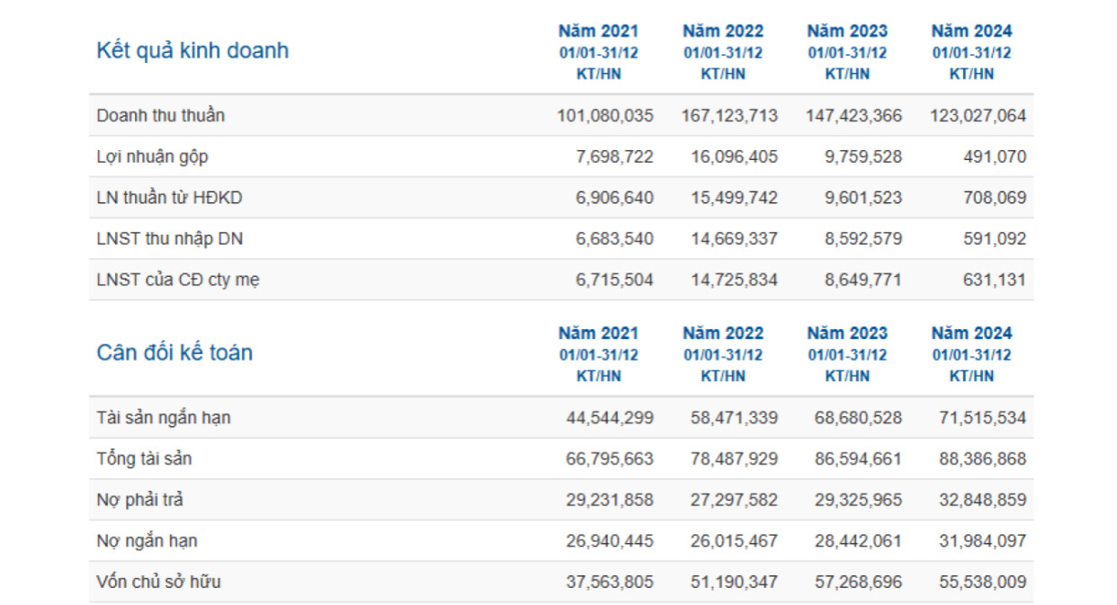Select the 'Nợ ngắn hạn' row label
Viewport: 1117px width, 605px height.
pyautogui.click(x=147, y=541)
